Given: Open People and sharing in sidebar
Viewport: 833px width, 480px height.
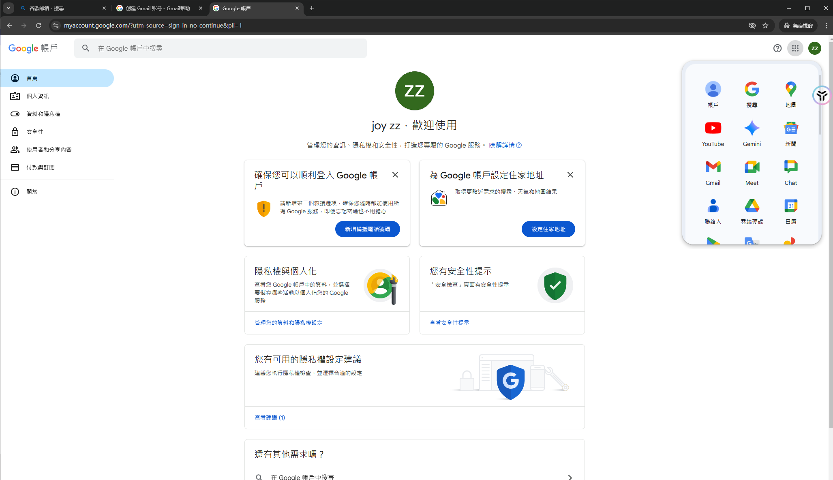Looking at the screenshot, I should pyautogui.click(x=57, y=150).
